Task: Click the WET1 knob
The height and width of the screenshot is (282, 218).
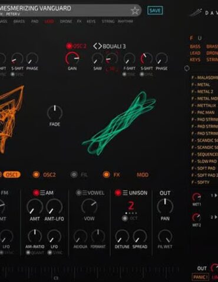Action: 196,197
